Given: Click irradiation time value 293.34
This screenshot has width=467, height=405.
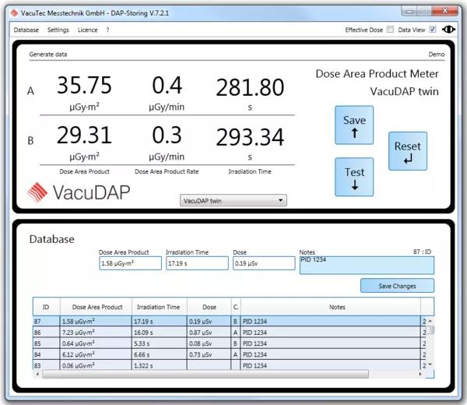Looking at the screenshot, I should coord(250,137).
